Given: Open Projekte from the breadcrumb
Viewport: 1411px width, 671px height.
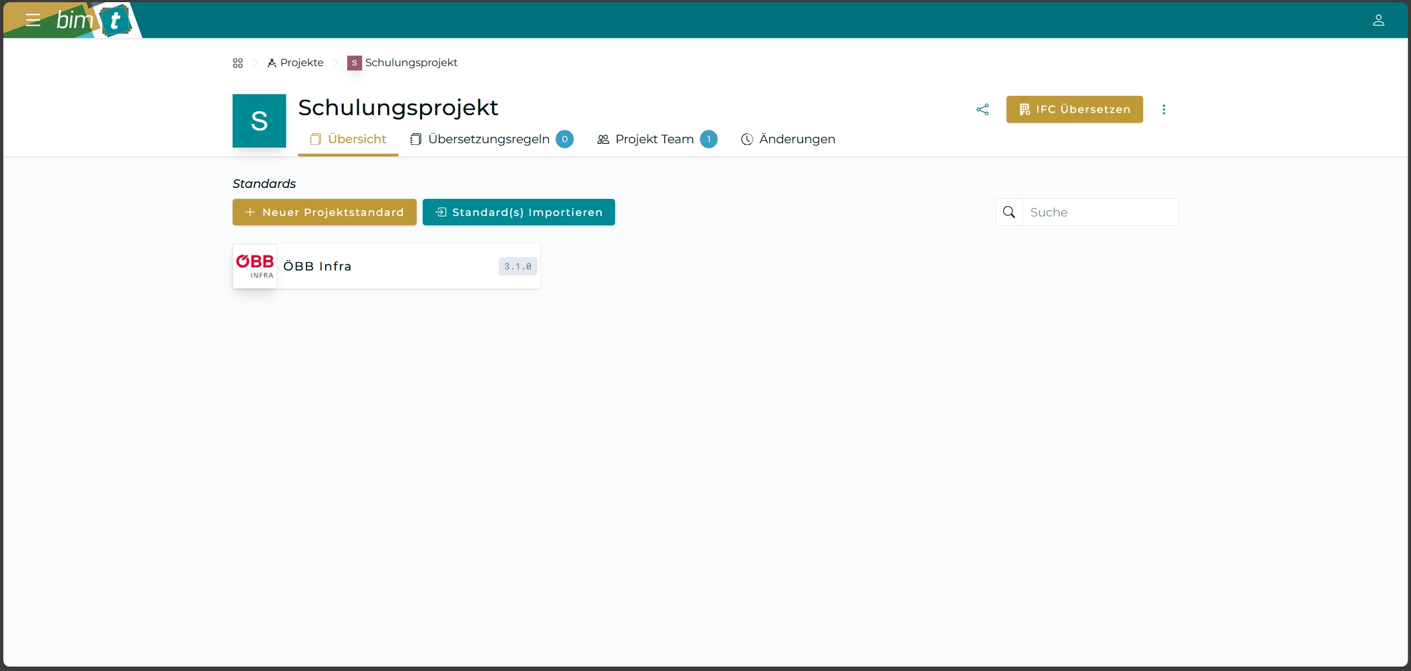Looking at the screenshot, I should click(301, 62).
